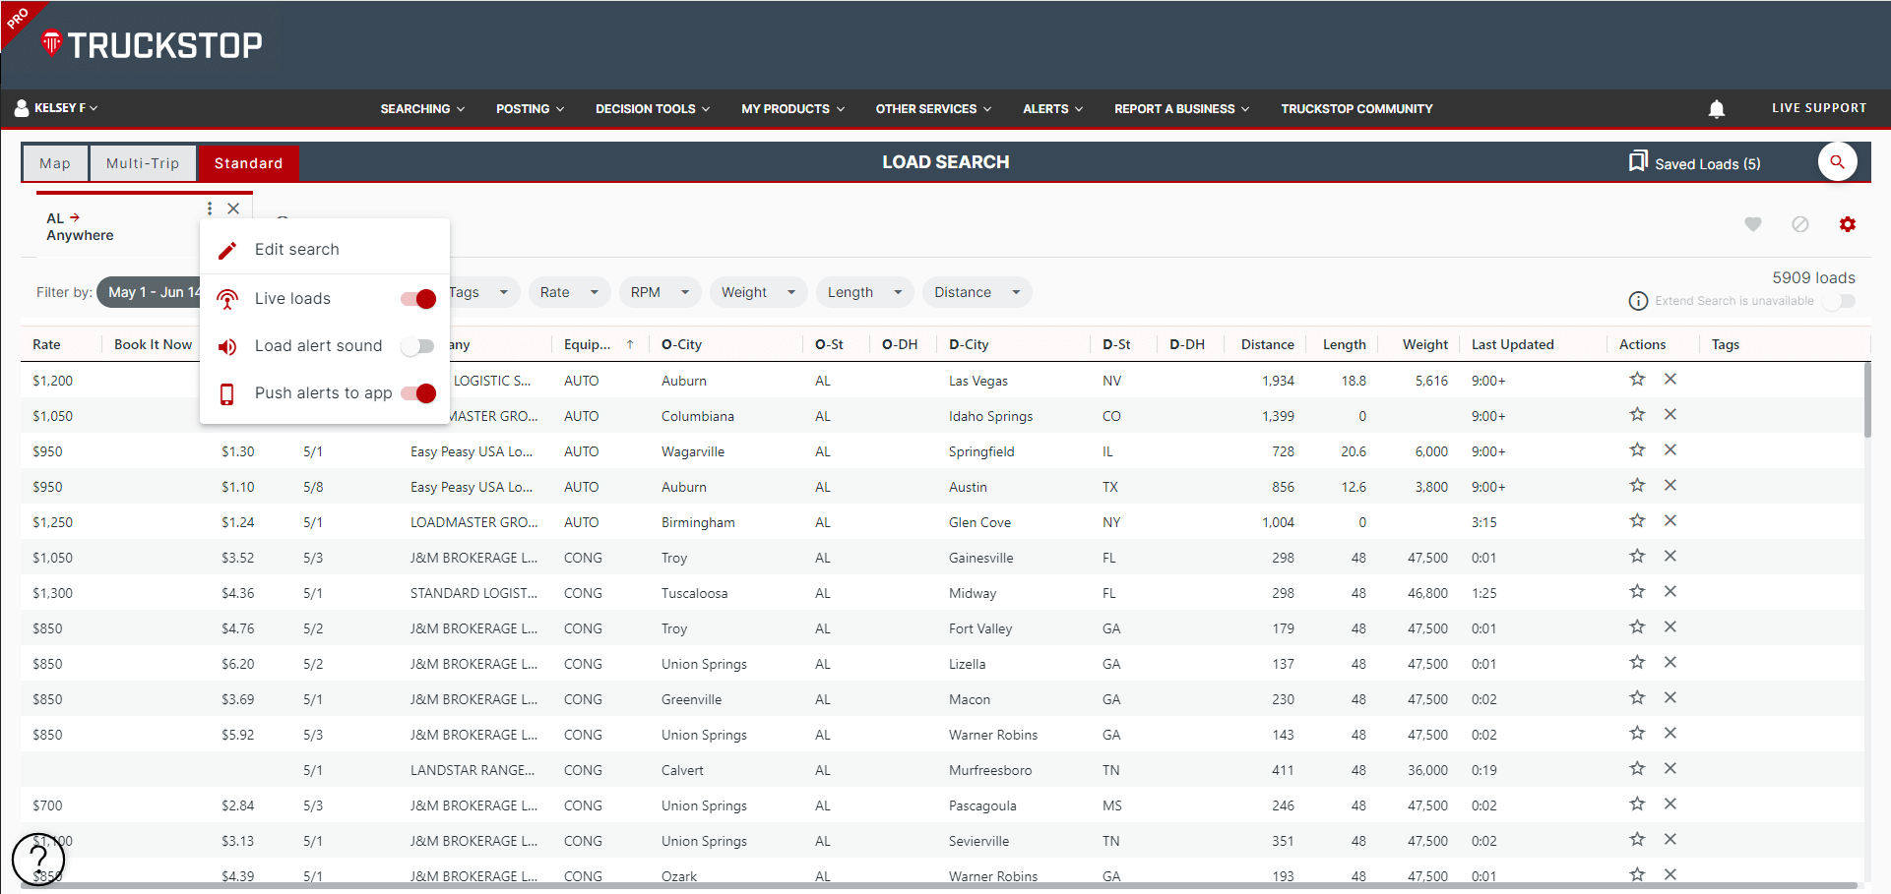The image size is (1891, 894).
Task: Click the vertical scrollbar of the load list
Action: point(1867,400)
